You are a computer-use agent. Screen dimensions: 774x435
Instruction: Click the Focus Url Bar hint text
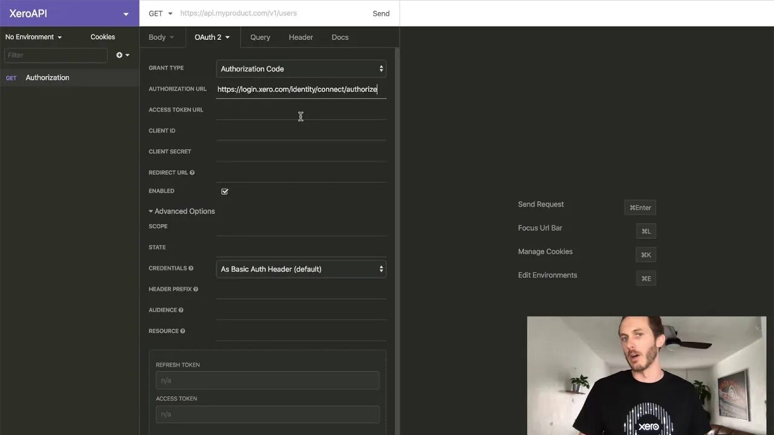[x=540, y=228]
